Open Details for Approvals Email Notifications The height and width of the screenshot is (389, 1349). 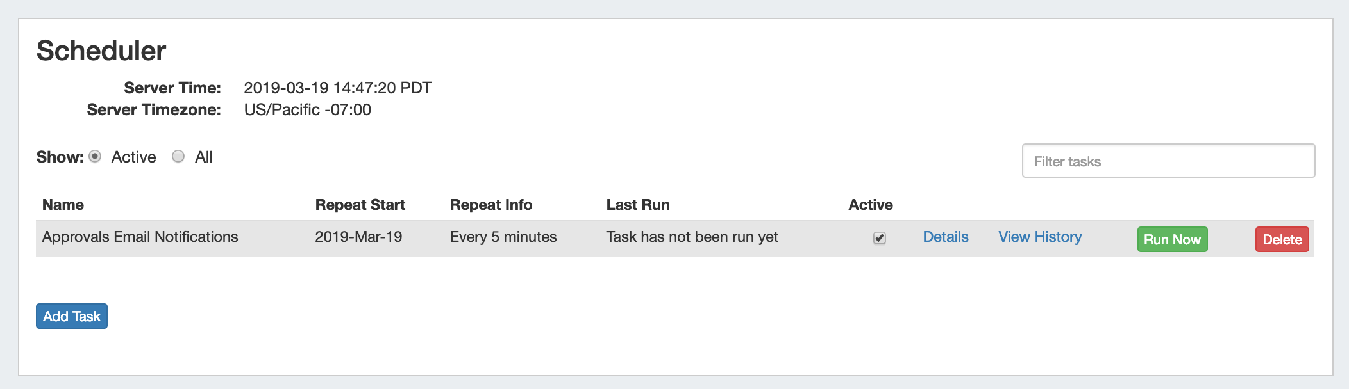click(x=946, y=237)
